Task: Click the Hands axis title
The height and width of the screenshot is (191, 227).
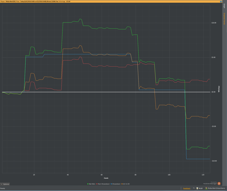Action: pos(106,178)
